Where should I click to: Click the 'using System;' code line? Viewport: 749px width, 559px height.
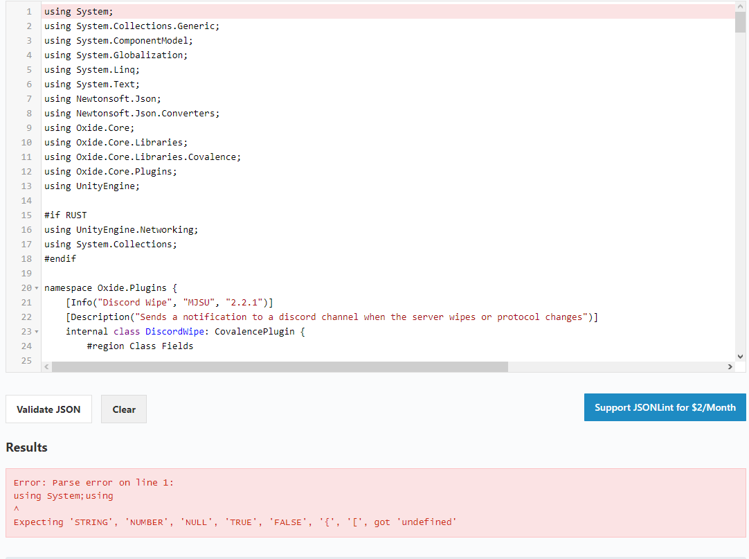coord(79,12)
